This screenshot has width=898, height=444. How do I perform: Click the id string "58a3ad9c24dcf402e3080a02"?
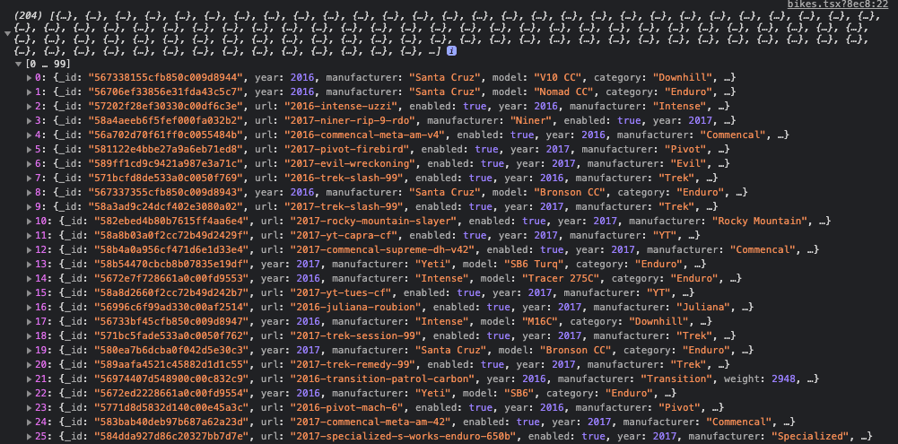click(x=166, y=206)
